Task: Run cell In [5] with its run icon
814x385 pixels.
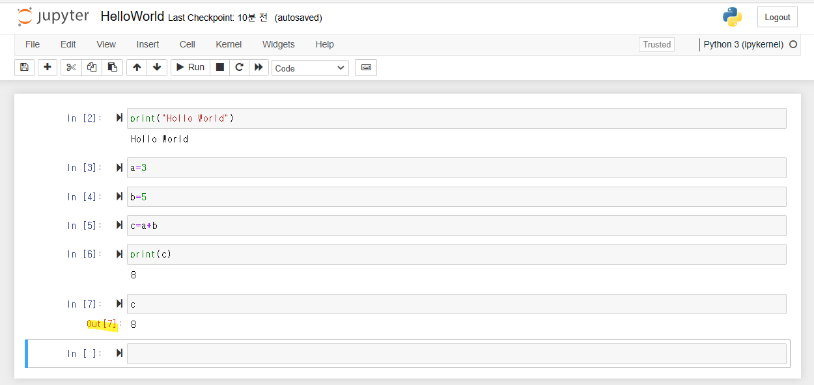Action: pos(119,225)
